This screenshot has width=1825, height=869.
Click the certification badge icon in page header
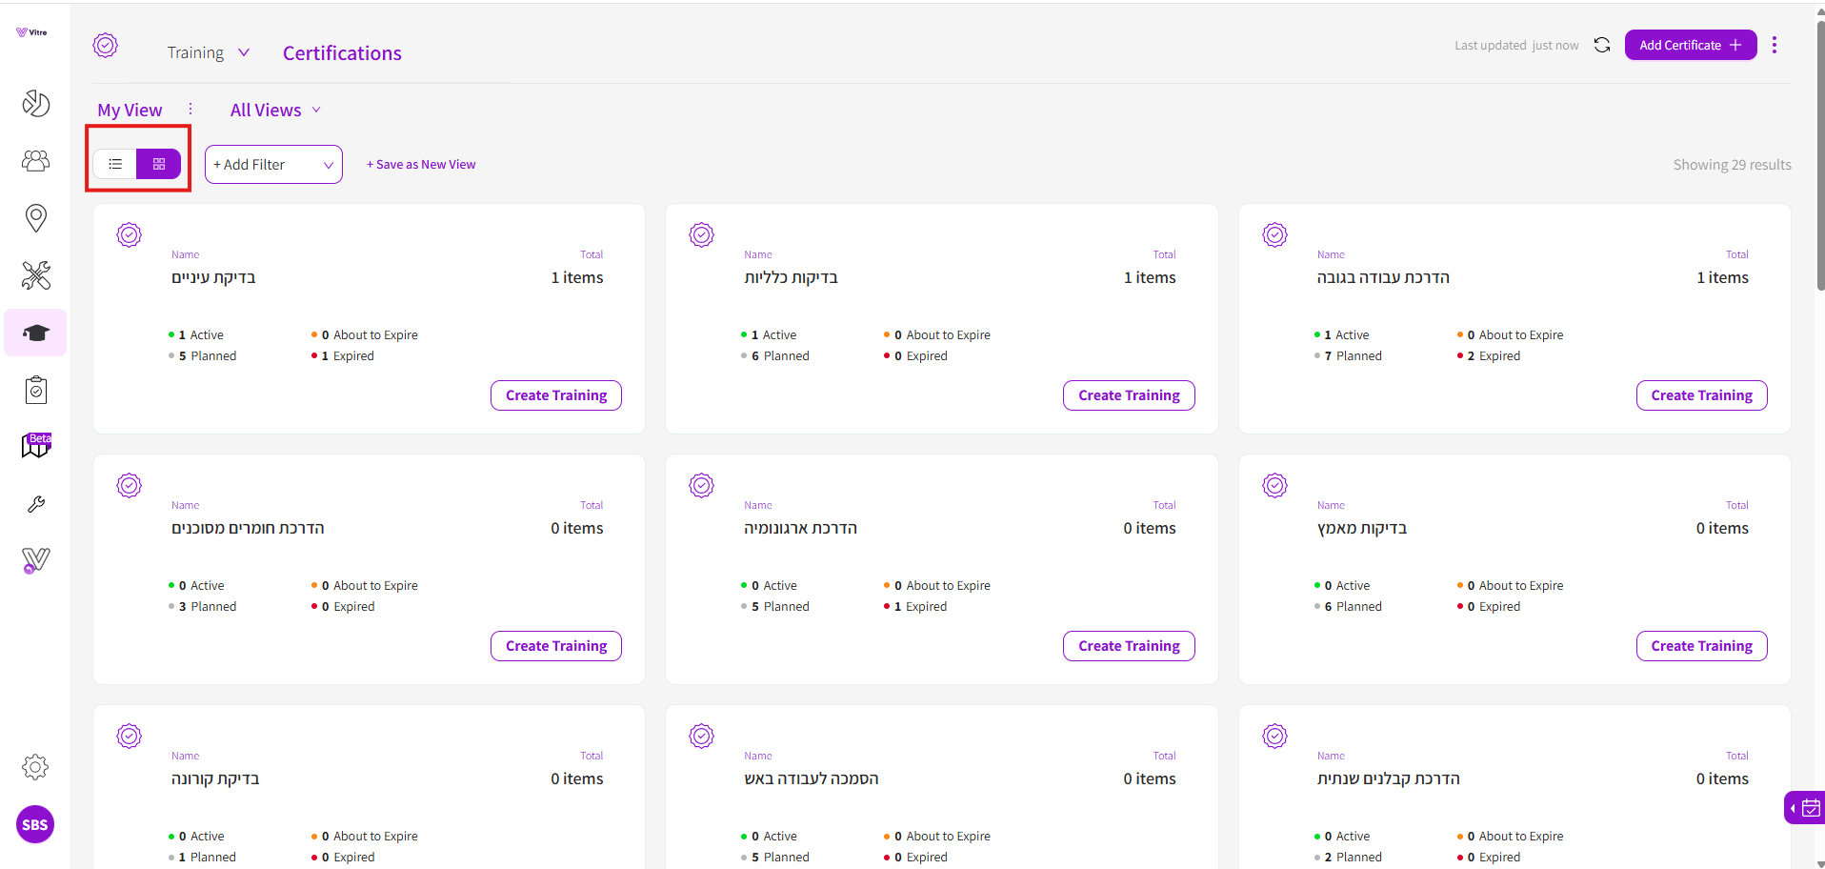[106, 45]
